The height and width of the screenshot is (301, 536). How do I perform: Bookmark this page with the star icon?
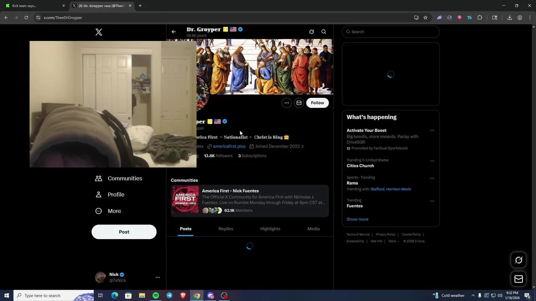425,18
